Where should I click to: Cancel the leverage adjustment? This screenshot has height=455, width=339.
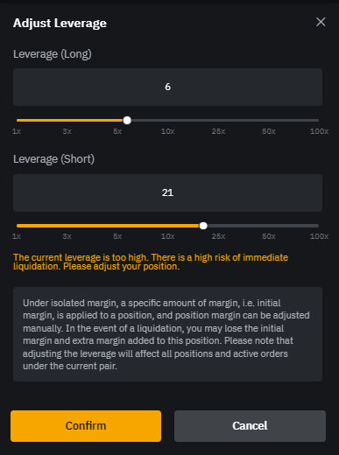click(250, 426)
